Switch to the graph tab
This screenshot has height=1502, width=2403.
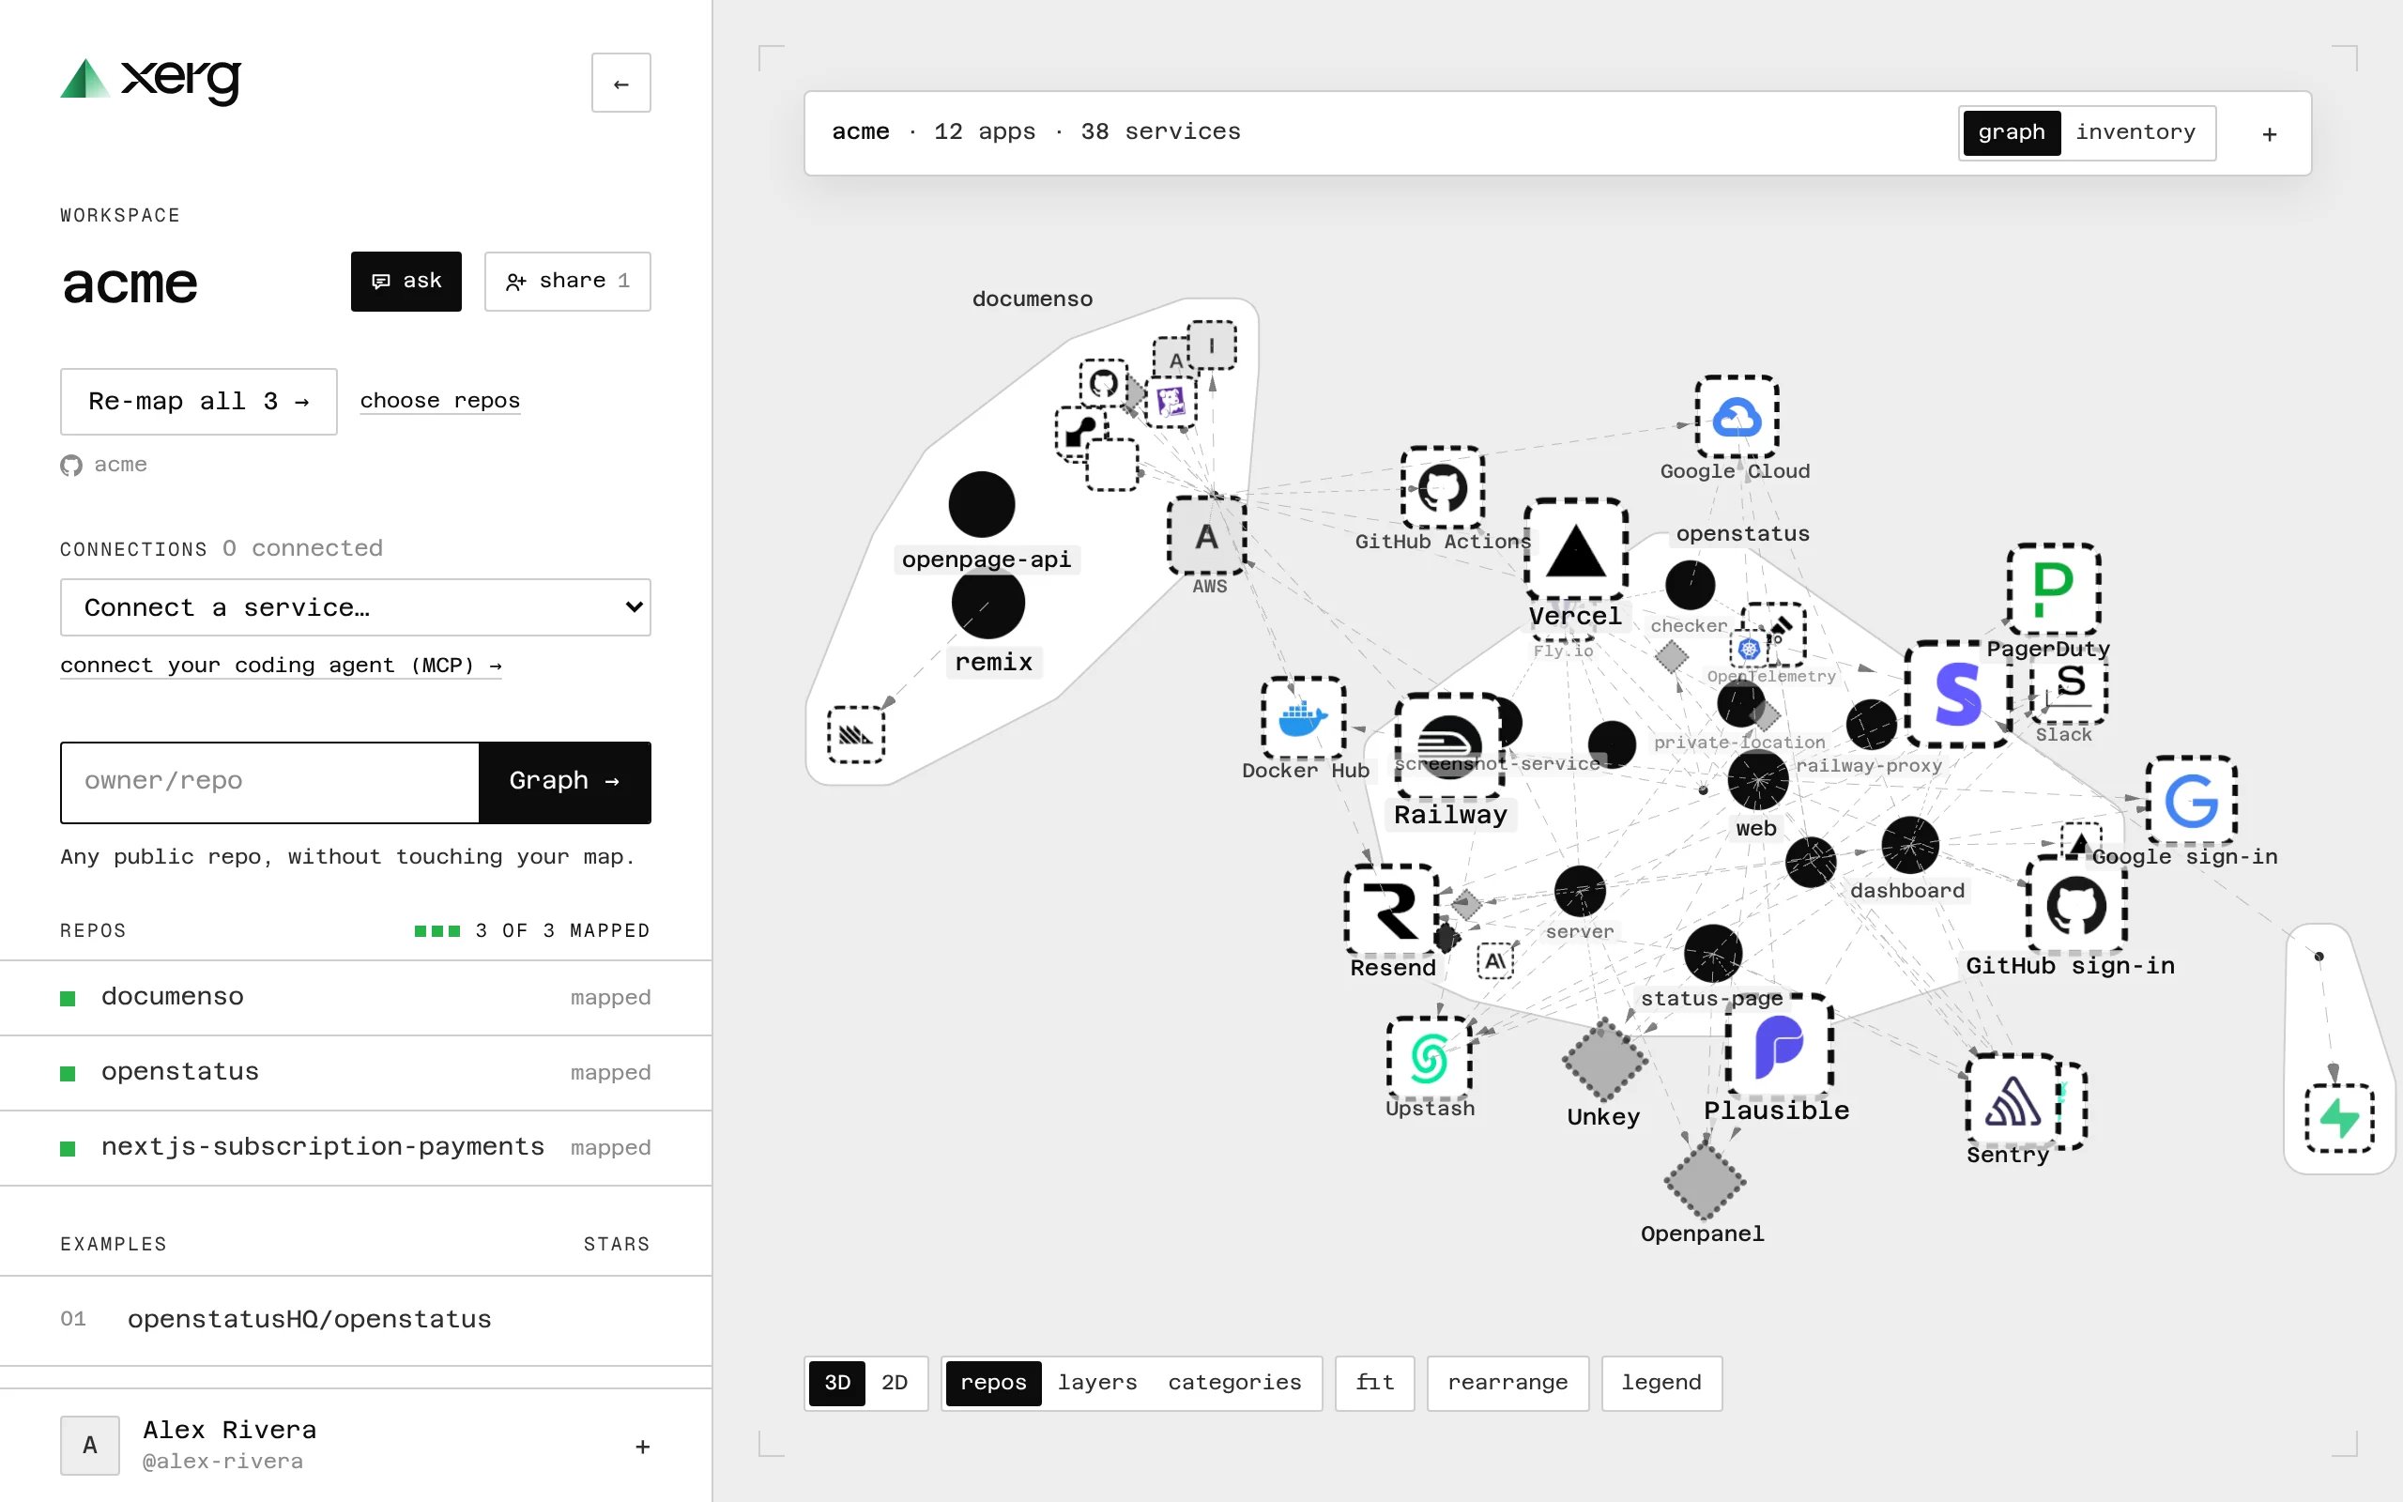coord(2011,132)
